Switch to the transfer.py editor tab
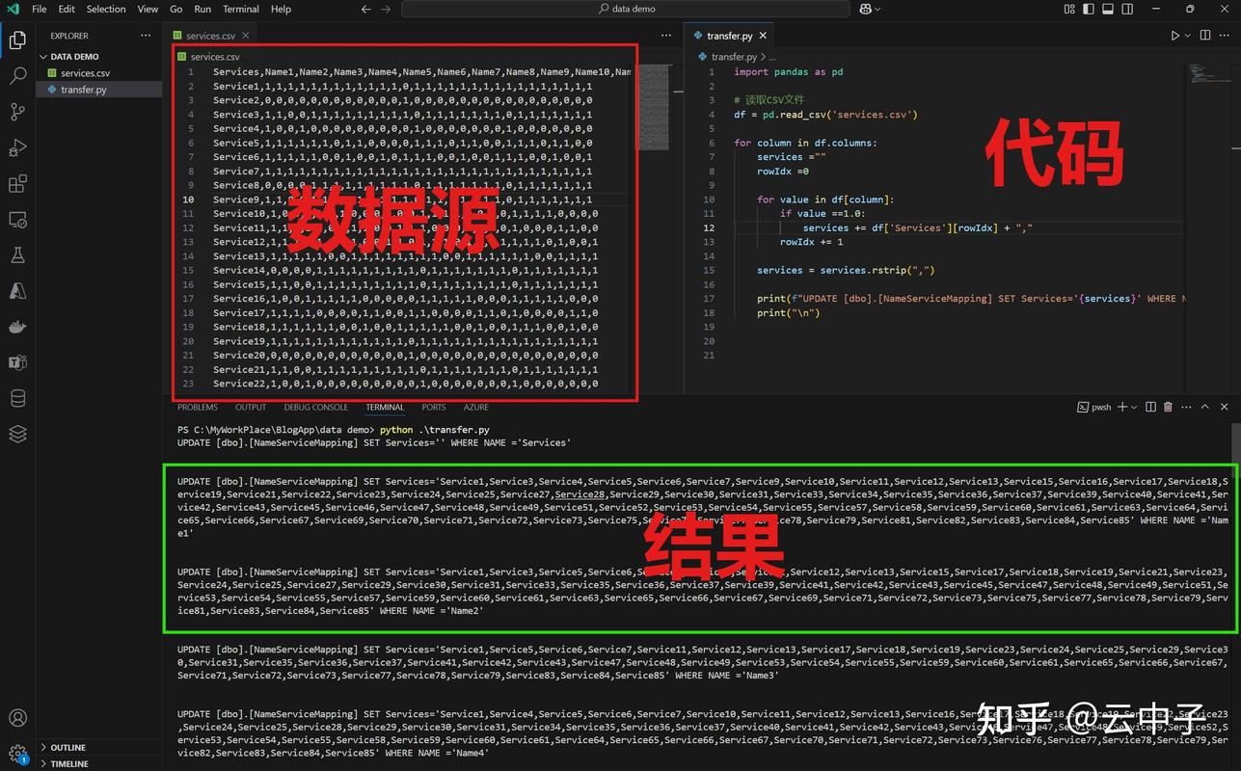The height and width of the screenshot is (771, 1241). 729,36
